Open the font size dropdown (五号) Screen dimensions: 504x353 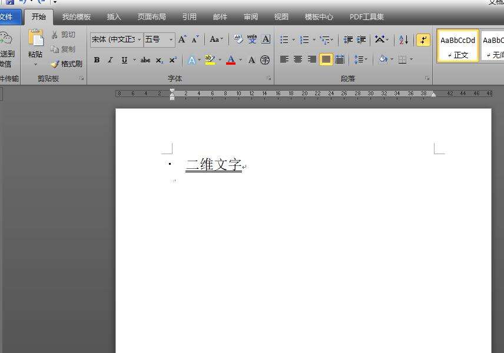point(171,39)
